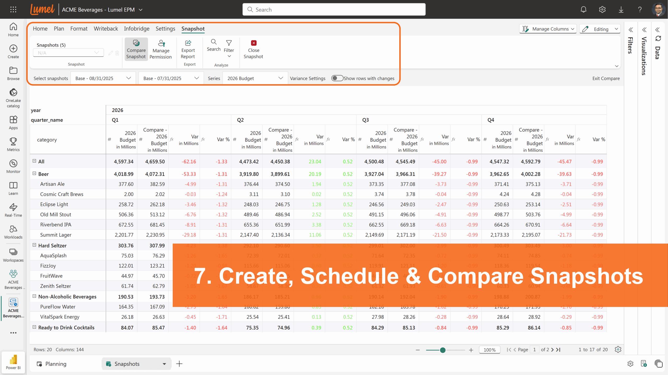668x375 pixels.
Task: Adjust the zoom slider handle
Action: [x=443, y=350]
